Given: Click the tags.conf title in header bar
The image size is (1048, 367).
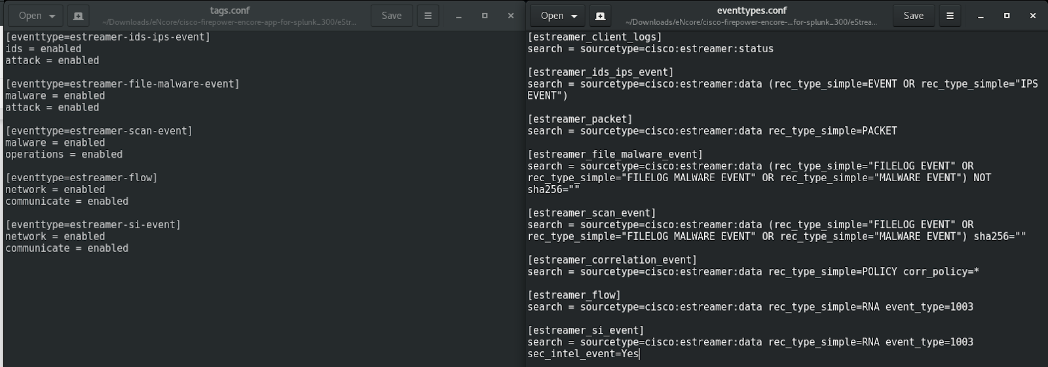Looking at the screenshot, I should tap(230, 10).
